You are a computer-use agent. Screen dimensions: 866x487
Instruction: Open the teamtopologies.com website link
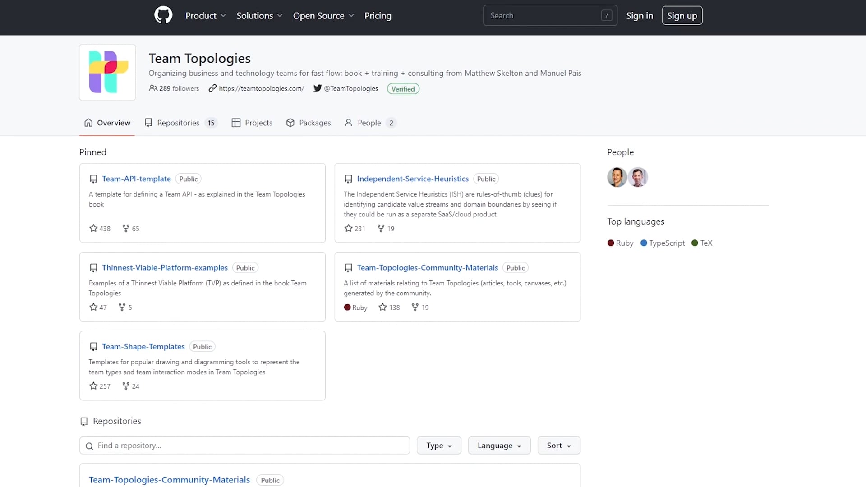[x=262, y=88]
